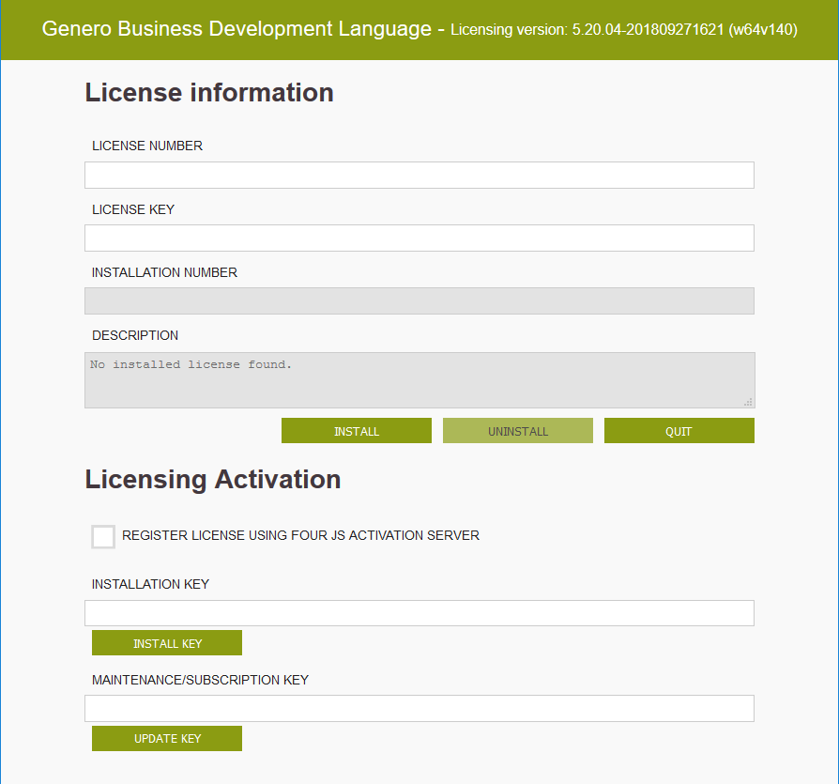Viewport: 839px width, 784px height.
Task: Click the 'LICENSE KEY' label
Action: tap(133, 209)
